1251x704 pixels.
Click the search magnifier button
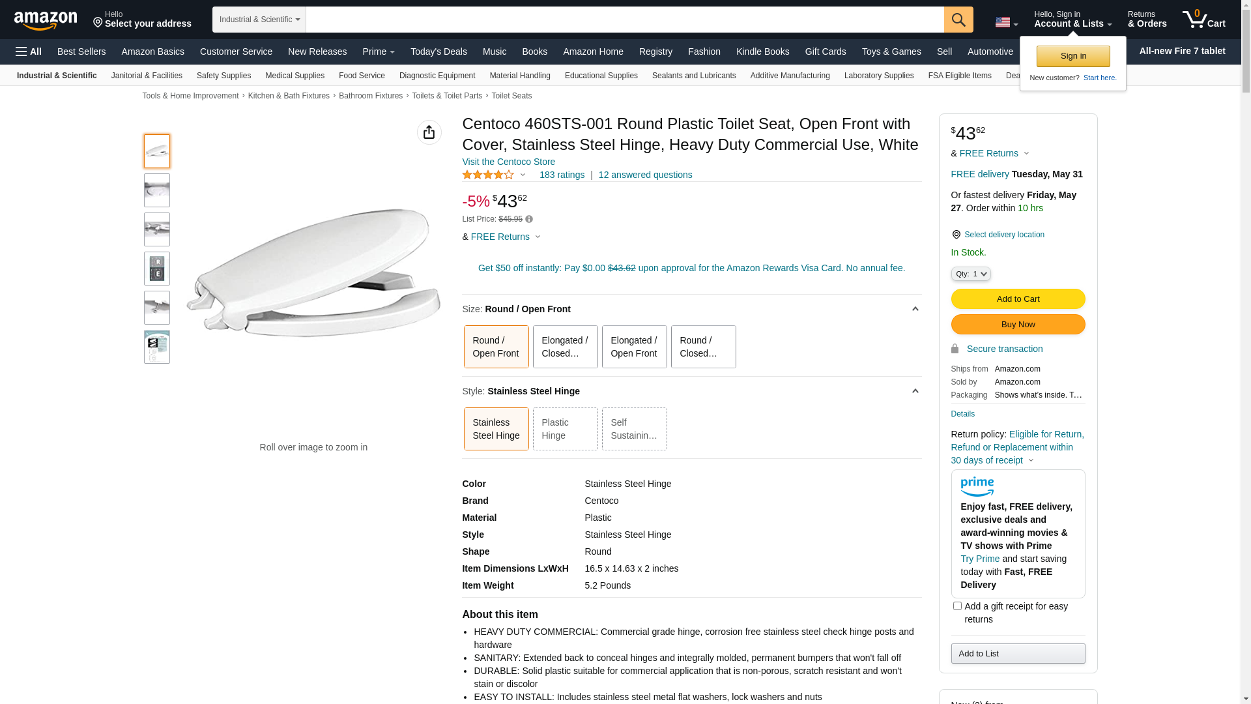click(958, 20)
